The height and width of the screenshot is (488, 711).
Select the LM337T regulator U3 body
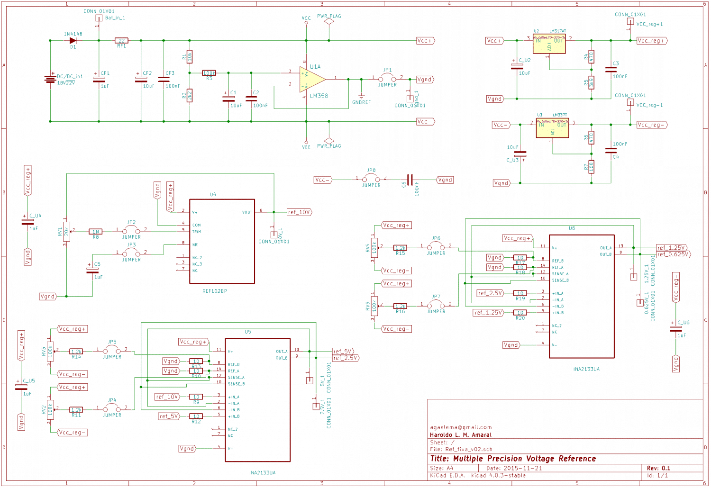click(x=552, y=128)
